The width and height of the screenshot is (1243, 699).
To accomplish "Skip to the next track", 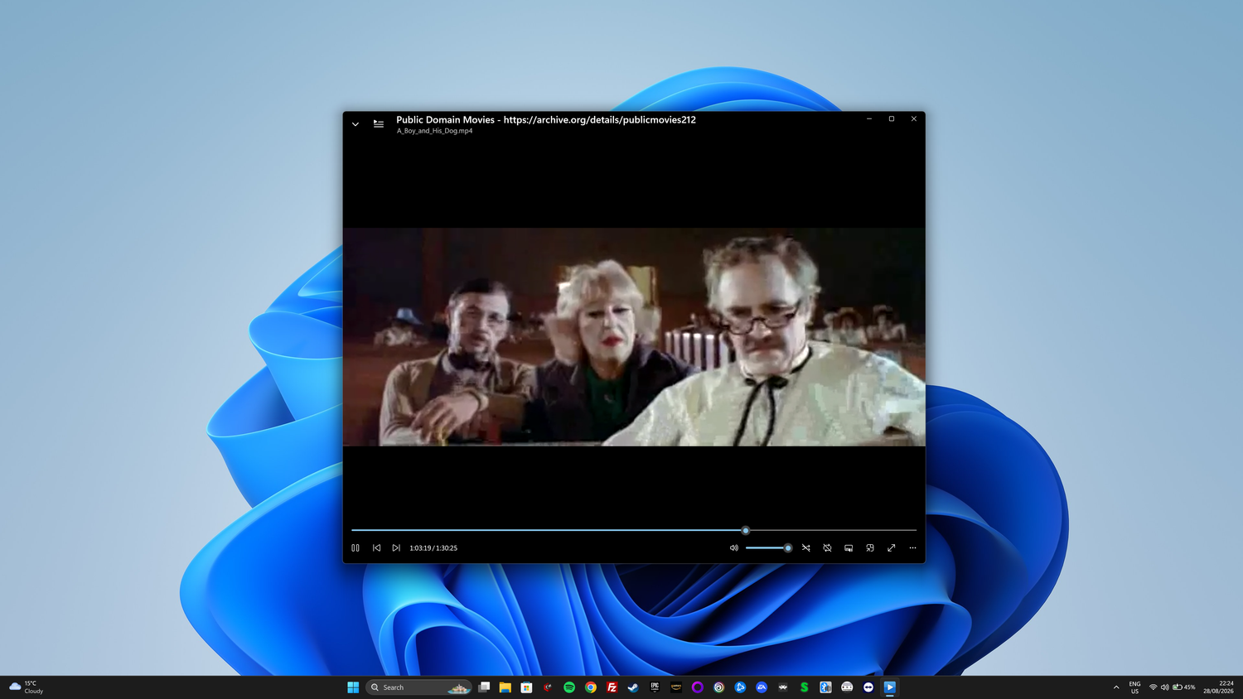I will [x=396, y=547].
